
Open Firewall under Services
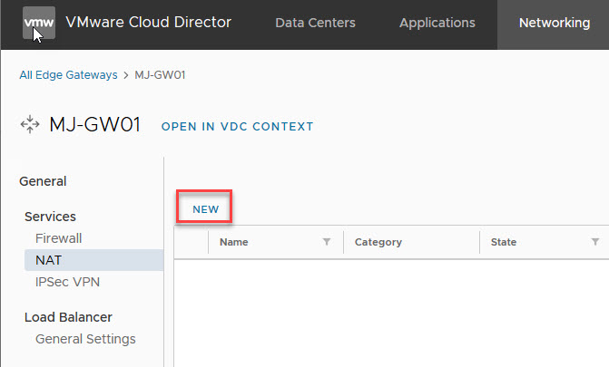tap(59, 238)
